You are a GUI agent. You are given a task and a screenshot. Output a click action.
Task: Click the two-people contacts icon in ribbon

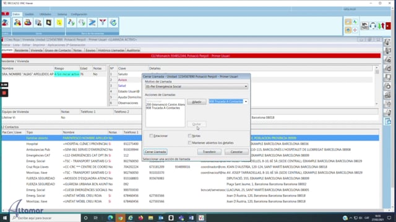[x=17, y=23]
